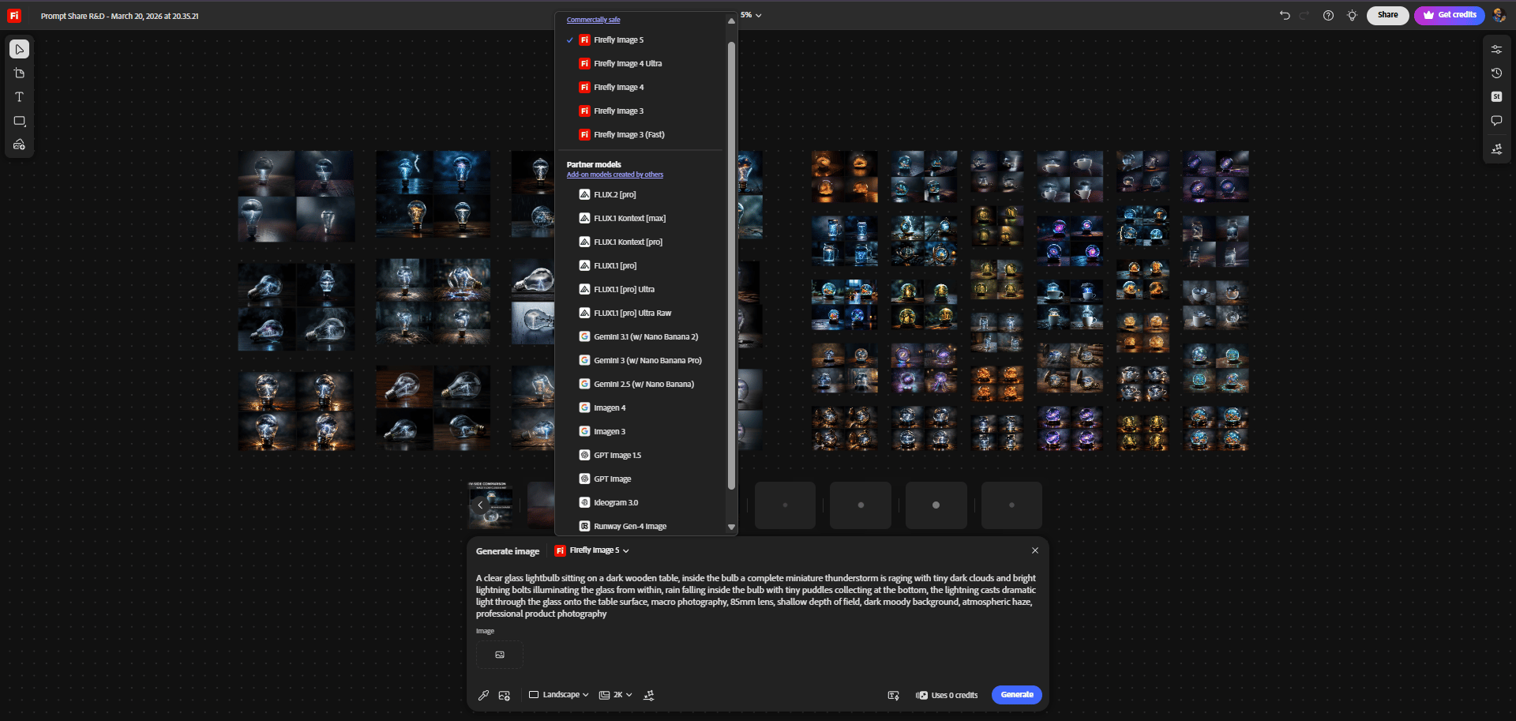Open the 2K resolution dropdown
Screen dimensions: 1516x721
click(x=616, y=695)
